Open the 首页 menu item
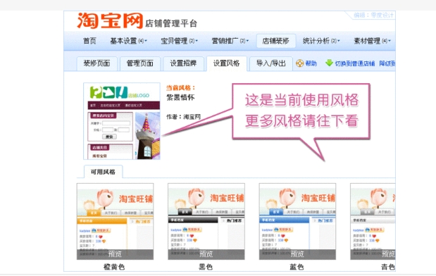Viewport: 436px width, 276px height. [89, 41]
